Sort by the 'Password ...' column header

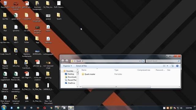(160, 70)
